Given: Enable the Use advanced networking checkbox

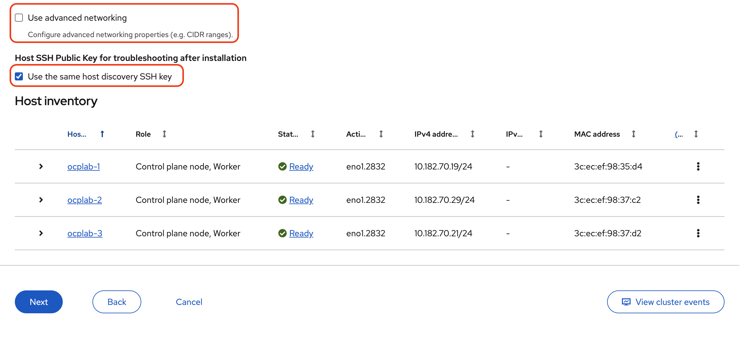Looking at the screenshot, I should click(19, 18).
